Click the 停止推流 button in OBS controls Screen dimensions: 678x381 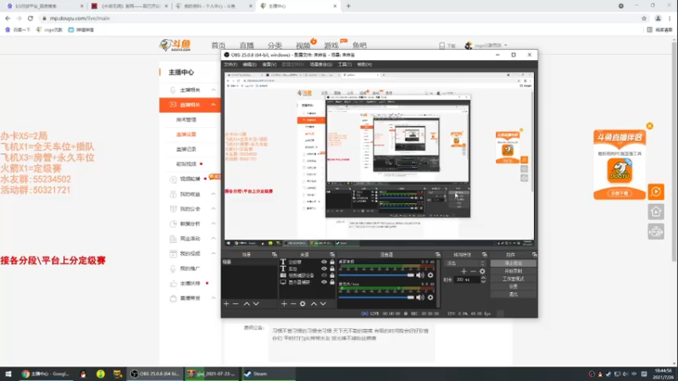click(x=514, y=263)
